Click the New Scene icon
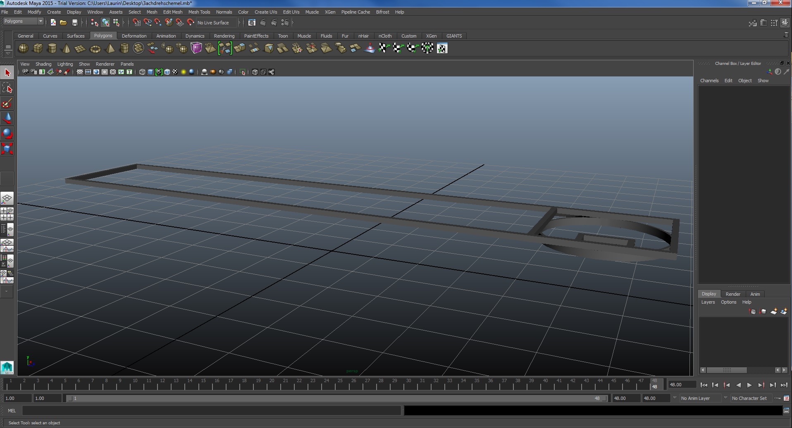 click(x=53, y=22)
